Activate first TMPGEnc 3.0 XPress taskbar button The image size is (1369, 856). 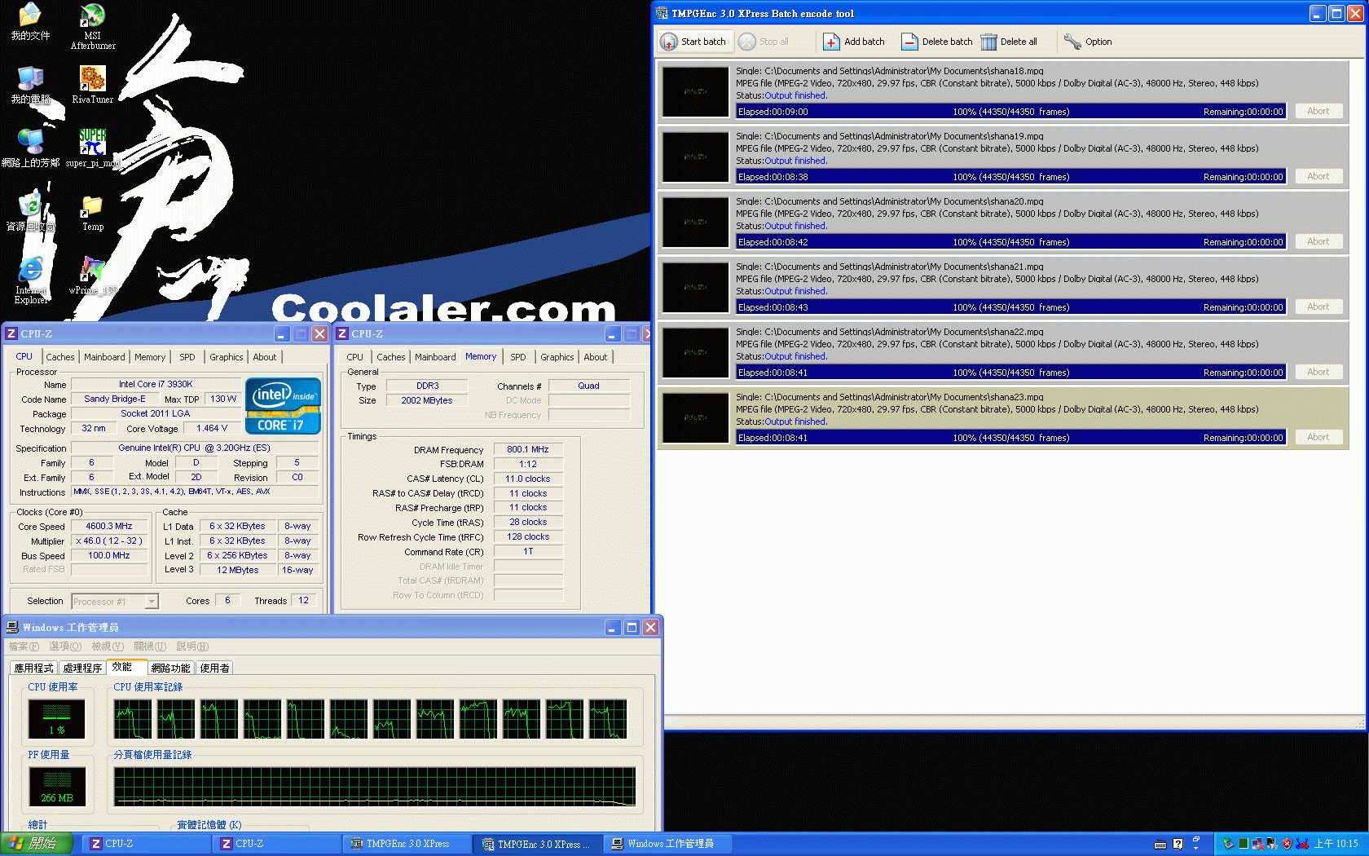tap(407, 844)
